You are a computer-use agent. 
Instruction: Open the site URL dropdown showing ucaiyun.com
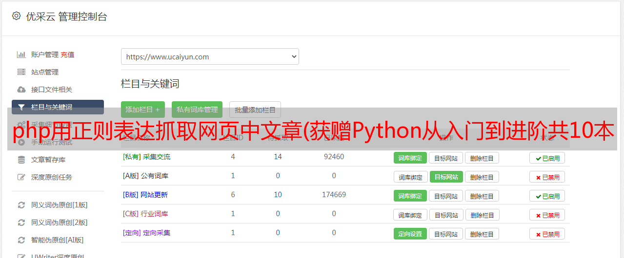(210, 56)
